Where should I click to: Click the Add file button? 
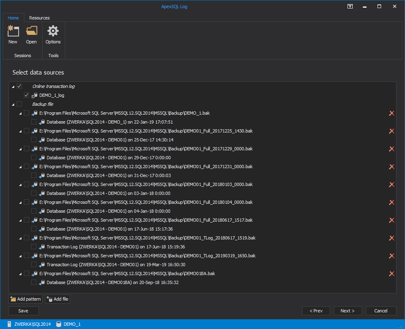[58, 299]
